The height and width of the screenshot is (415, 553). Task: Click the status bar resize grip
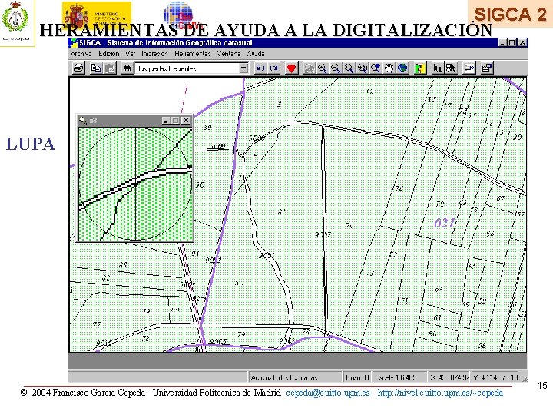pyautogui.click(x=525, y=379)
